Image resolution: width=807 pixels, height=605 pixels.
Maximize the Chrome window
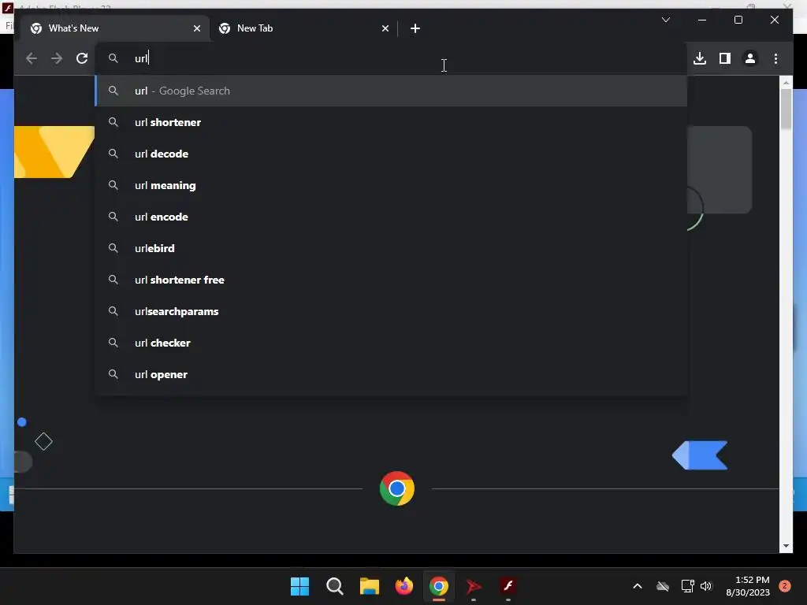[x=738, y=20]
